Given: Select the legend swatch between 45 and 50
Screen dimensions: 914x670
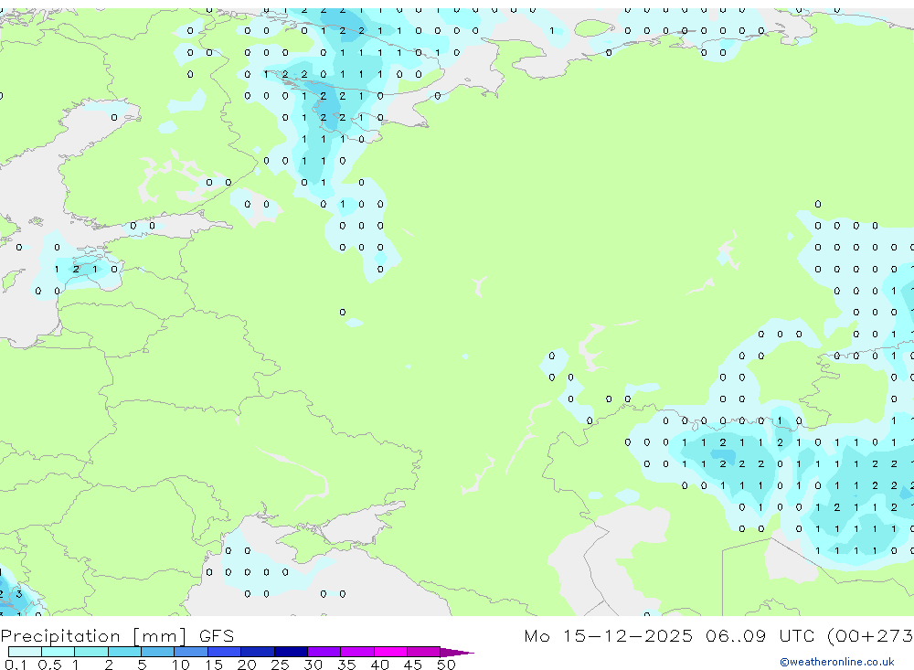Looking at the screenshot, I should [424, 652].
